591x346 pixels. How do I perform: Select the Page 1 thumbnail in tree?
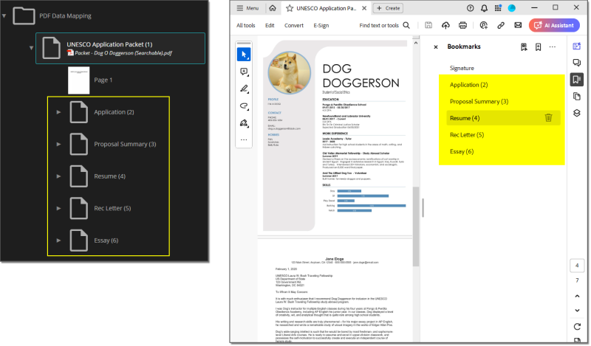click(79, 80)
